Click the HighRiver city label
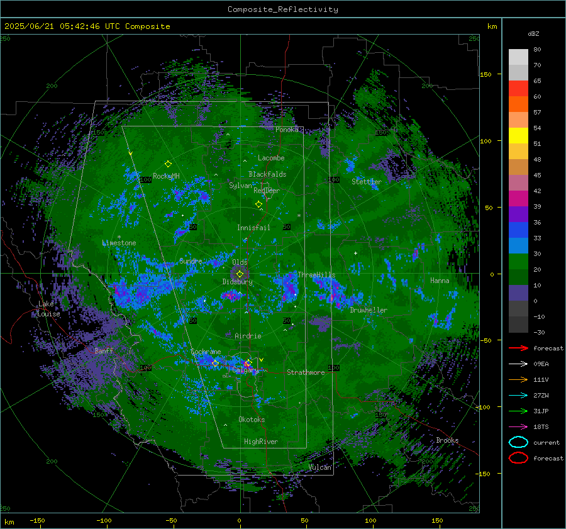 click(x=261, y=442)
